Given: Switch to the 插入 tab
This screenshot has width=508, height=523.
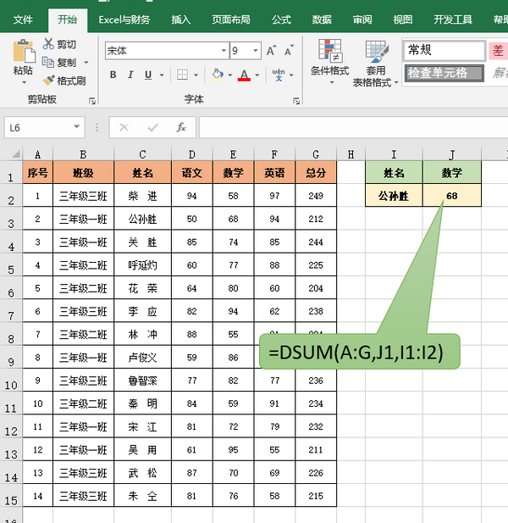Looking at the screenshot, I should coord(181,20).
